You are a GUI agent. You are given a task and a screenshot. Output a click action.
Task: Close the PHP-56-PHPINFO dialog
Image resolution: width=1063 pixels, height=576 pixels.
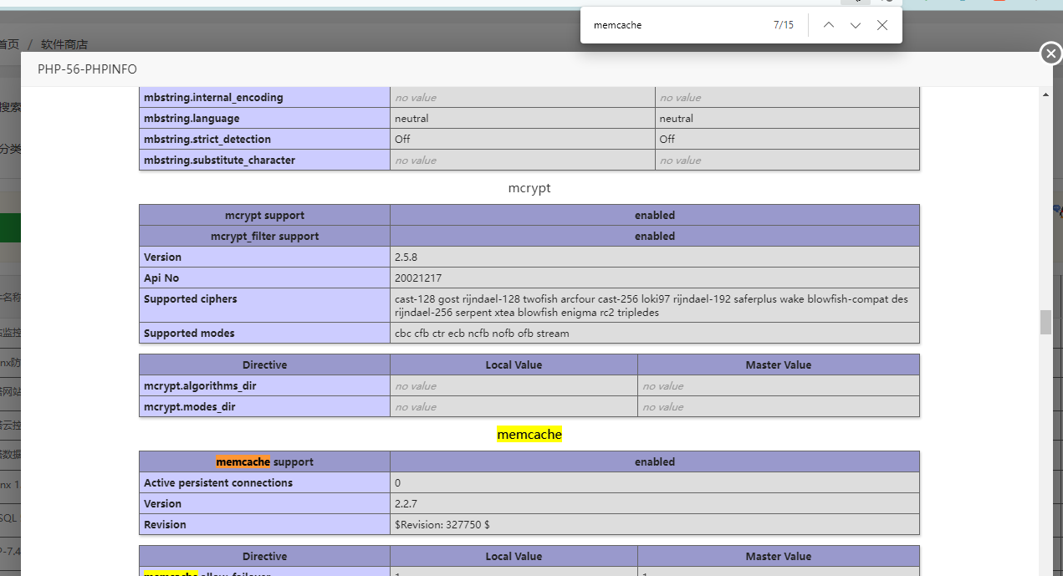pos(1050,54)
